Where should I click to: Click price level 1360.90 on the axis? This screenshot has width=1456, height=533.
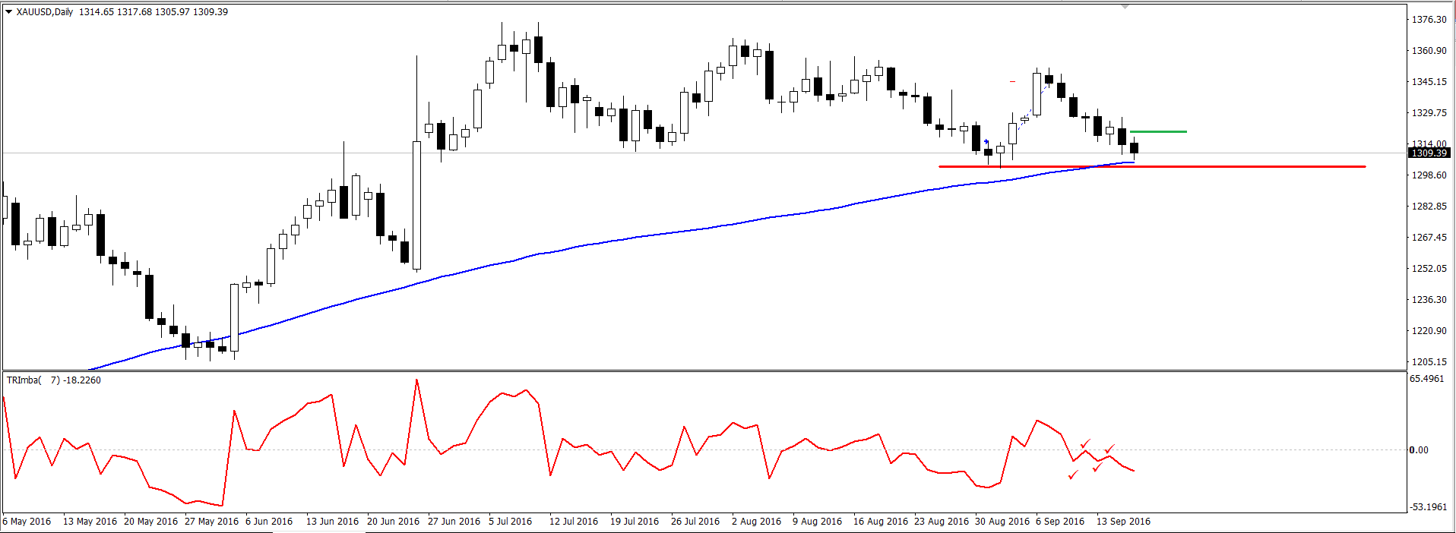(x=1429, y=51)
